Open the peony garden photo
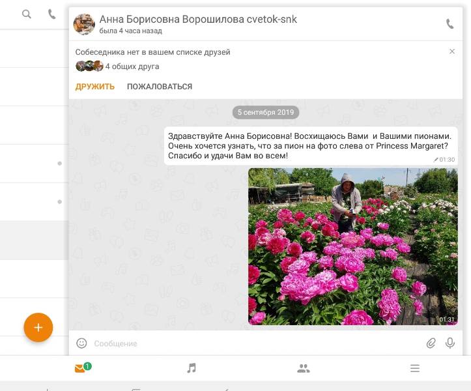 click(353, 246)
